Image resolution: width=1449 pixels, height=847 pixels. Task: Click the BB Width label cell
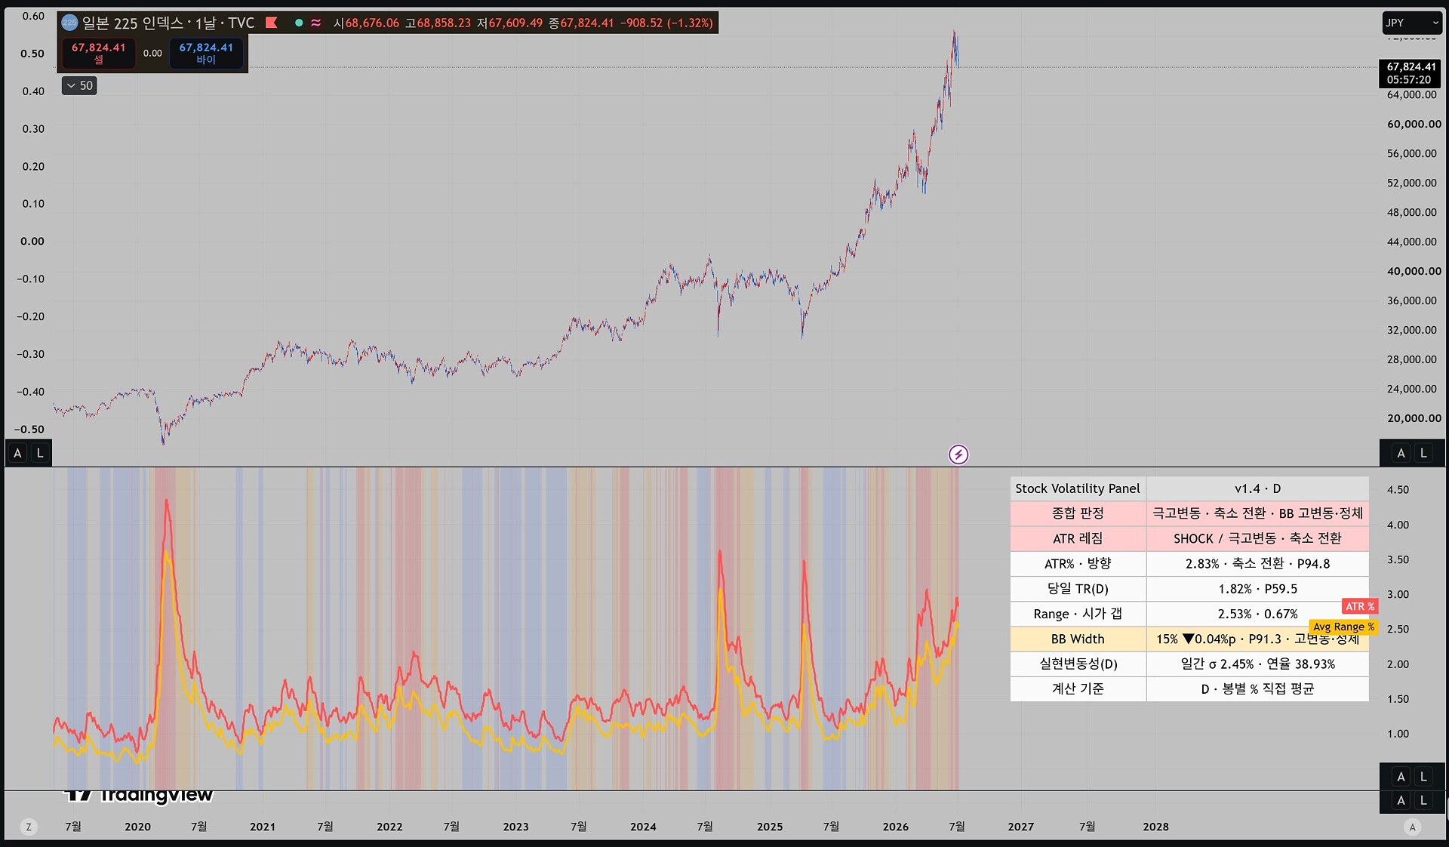click(x=1078, y=639)
